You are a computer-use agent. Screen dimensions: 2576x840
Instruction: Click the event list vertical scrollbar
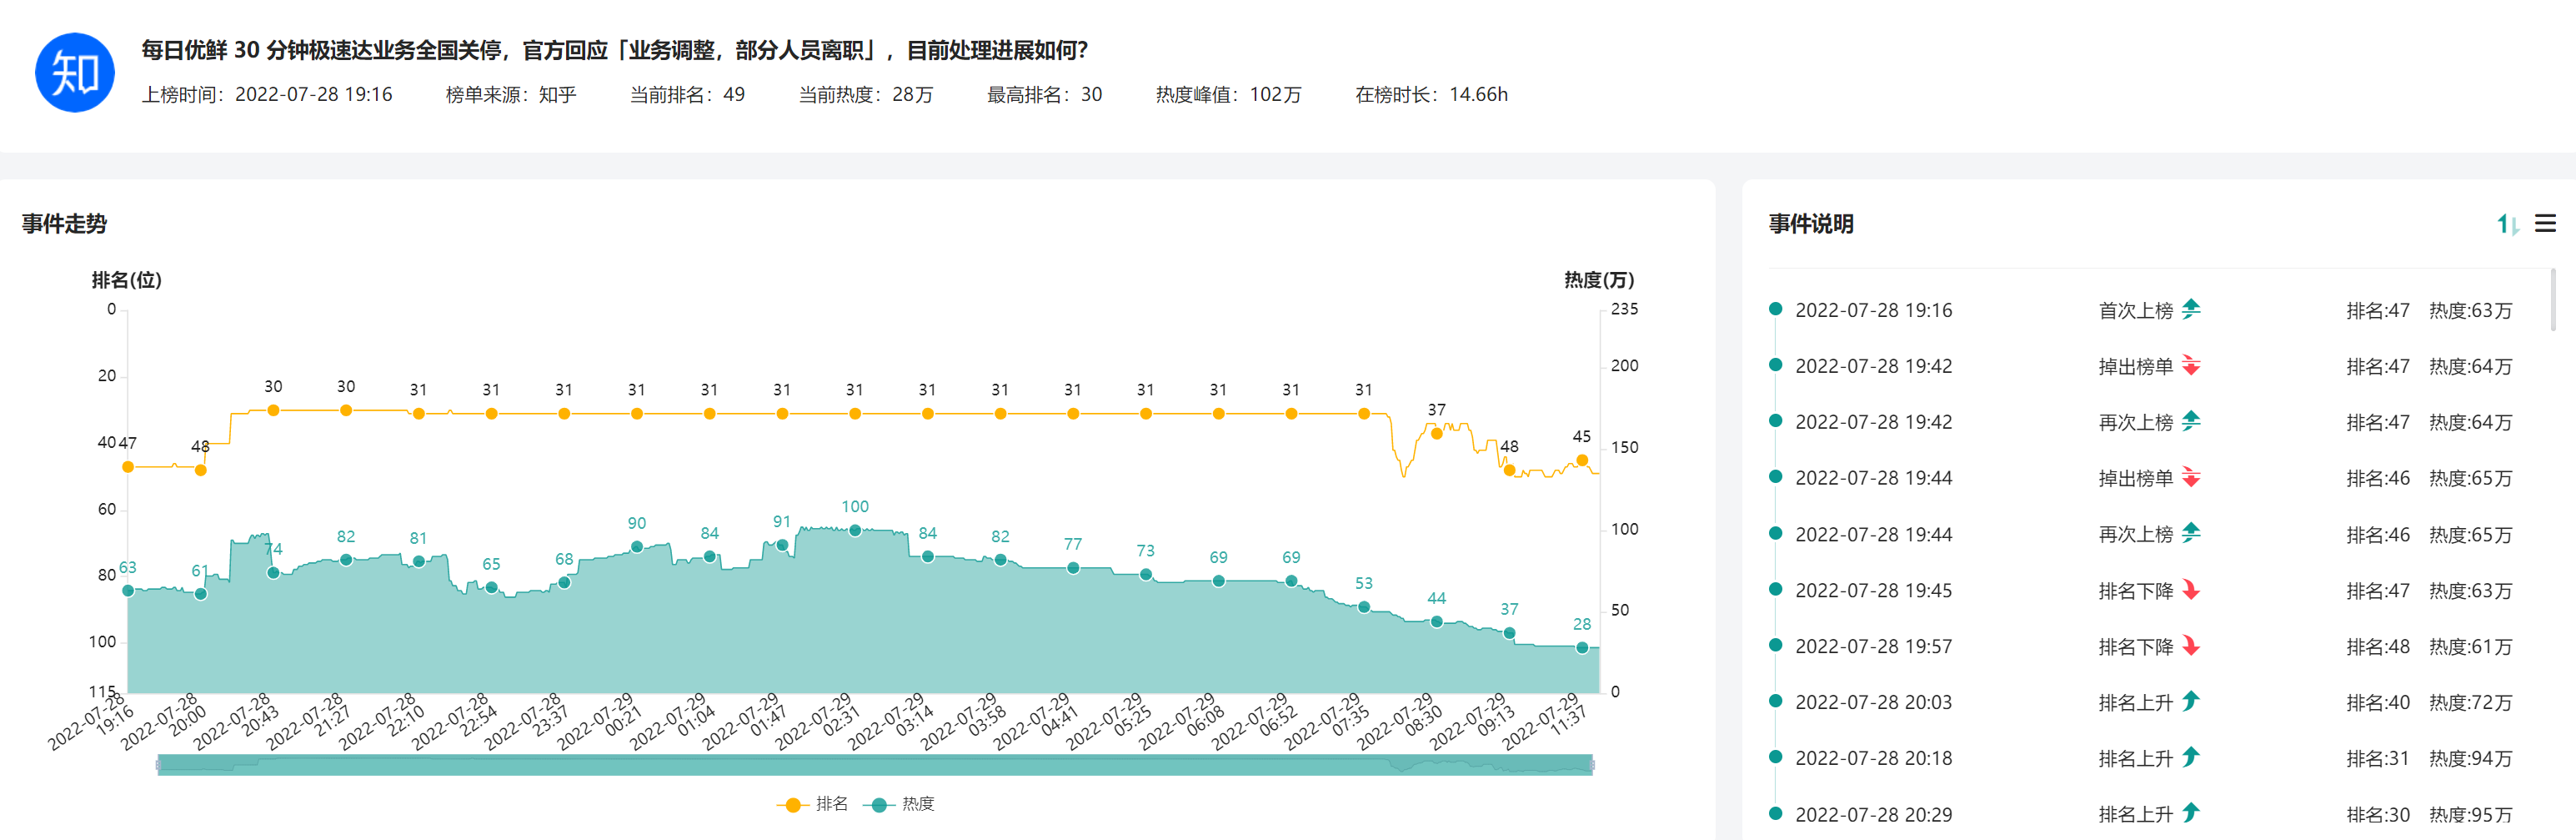point(2553,300)
